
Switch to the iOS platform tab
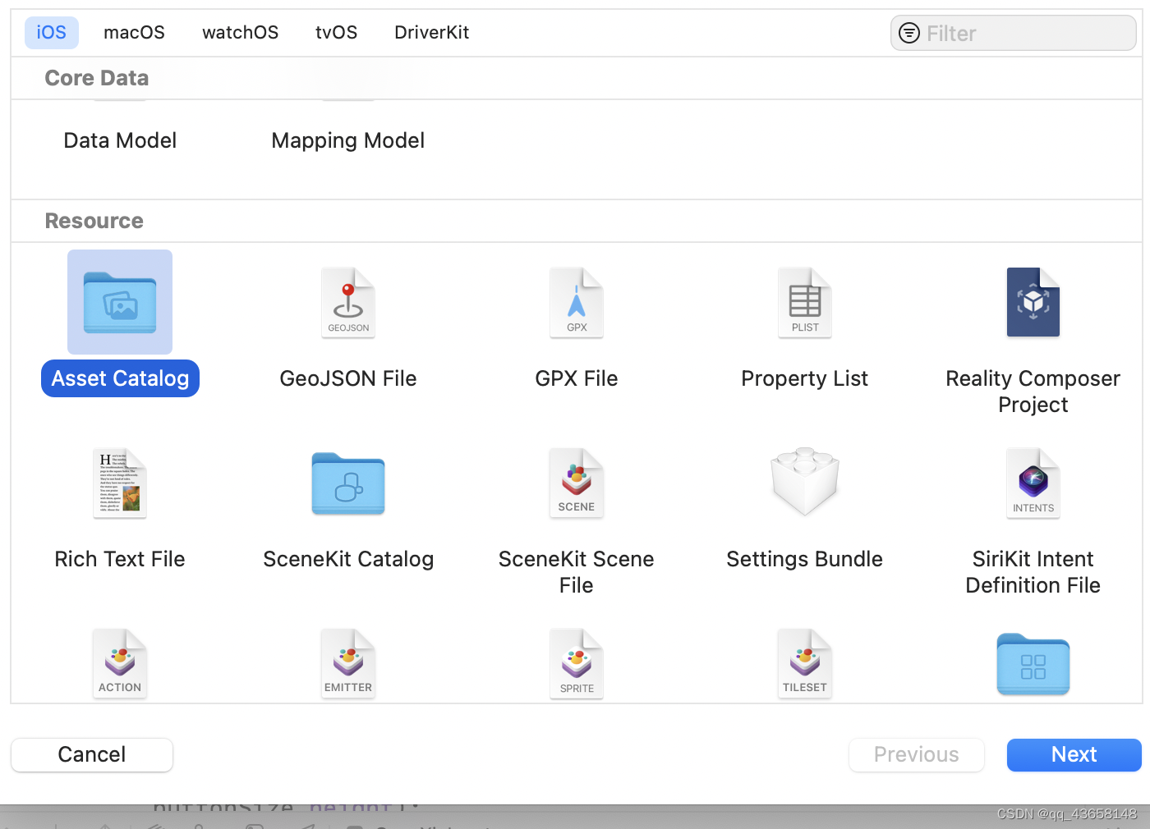click(x=52, y=33)
